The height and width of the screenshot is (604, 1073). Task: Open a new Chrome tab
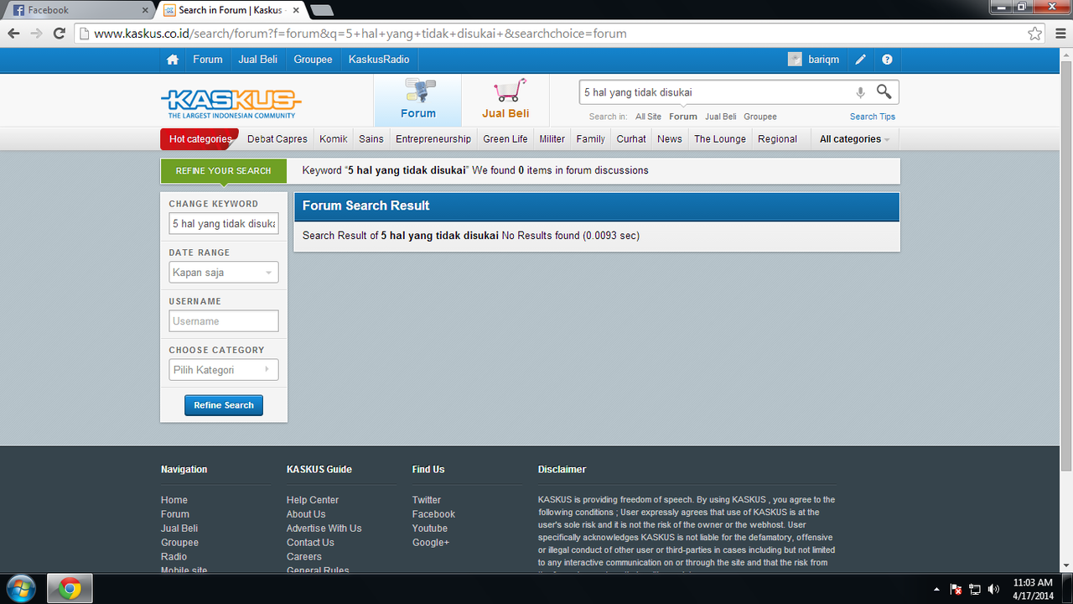pos(322,10)
